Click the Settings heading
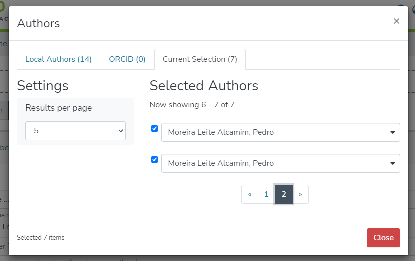The width and height of the screenshot is (415, 261). point(43,86)
